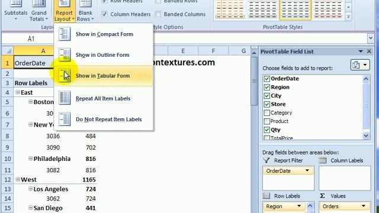
Task: Select the store 3062 cell
Action: pos(43,199)
